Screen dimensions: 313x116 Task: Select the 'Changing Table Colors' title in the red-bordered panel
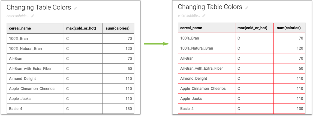pos(210,7)
